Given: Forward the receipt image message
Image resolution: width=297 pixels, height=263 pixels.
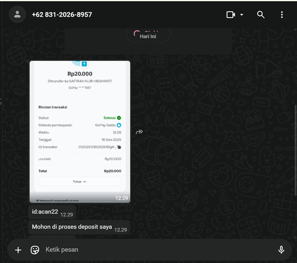Looking at the screenshot, I should point(139,131).
